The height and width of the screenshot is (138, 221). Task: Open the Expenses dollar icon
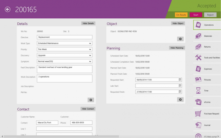click(198, 69)
